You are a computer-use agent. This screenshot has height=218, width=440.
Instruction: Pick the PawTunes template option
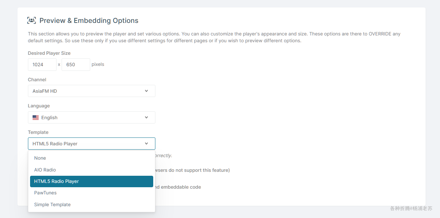coord(45,193)
